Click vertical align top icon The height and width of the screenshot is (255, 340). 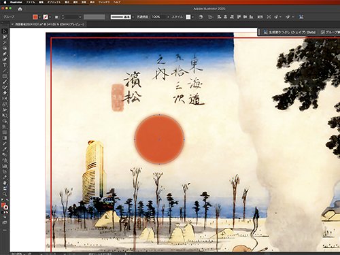(239, 17)
